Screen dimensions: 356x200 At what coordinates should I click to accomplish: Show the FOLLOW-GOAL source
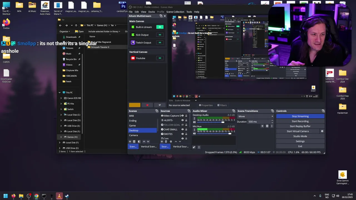[182, 125]
